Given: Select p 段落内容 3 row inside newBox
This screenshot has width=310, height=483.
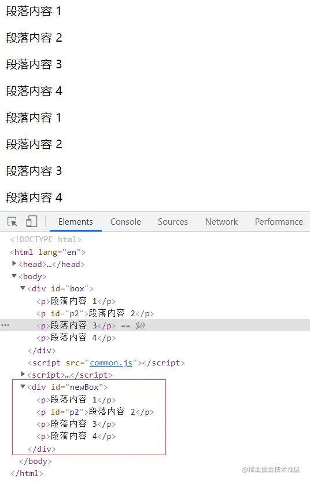Looking at the screenshot, I should click(76, 424).
